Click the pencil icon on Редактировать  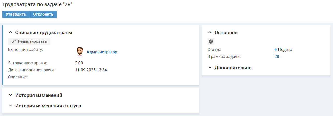14,41
